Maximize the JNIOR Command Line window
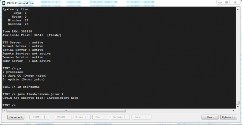242x125 pixels. click(x=226, y=2)
